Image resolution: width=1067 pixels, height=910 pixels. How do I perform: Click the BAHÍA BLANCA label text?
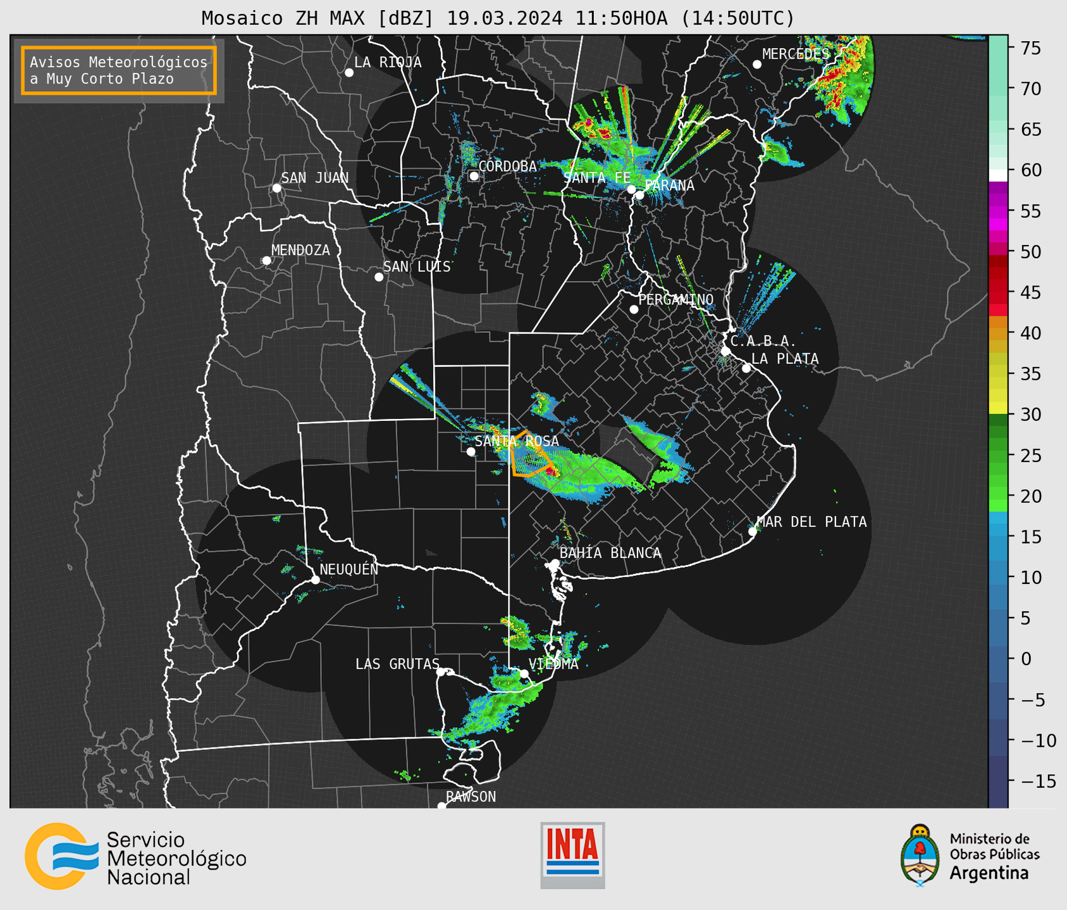point(610,552)
